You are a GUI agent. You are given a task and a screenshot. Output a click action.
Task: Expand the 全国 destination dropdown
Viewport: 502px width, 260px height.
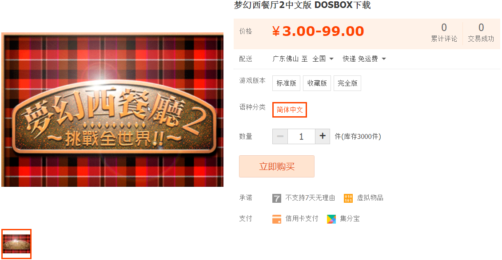pyautogui.click(x=323, y=59)
